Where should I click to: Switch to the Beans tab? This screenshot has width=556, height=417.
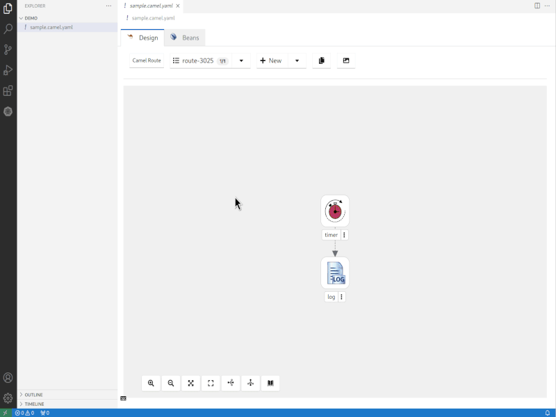click(x=185, y=38)
